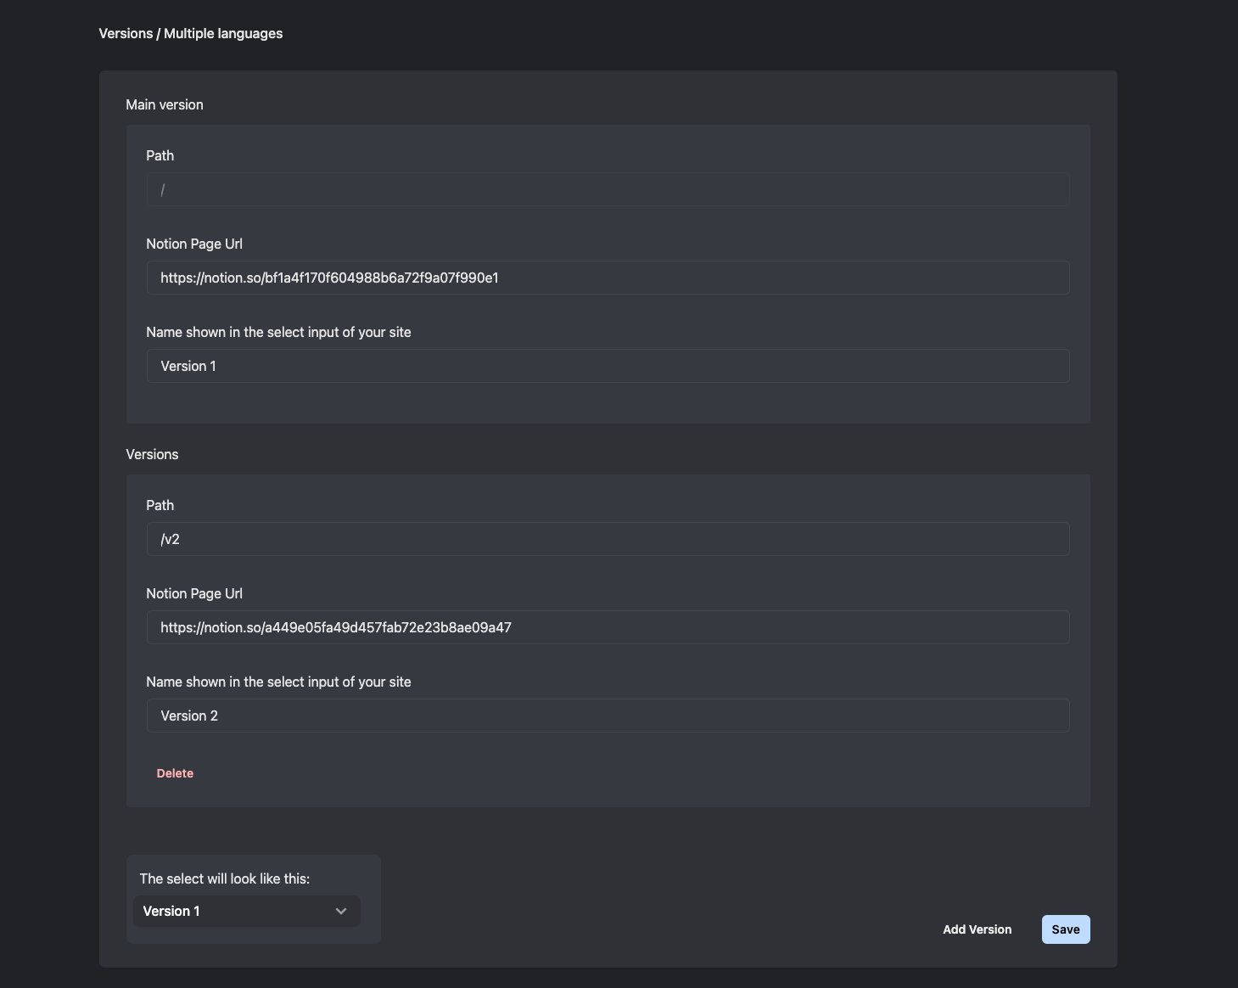The image size is (1238, 988).
Task: Focus the name field containing "Version 2"
Action: 608,716
